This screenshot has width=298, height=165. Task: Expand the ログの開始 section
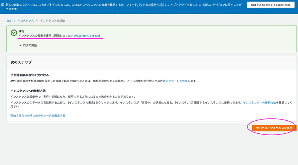point(28,45)
